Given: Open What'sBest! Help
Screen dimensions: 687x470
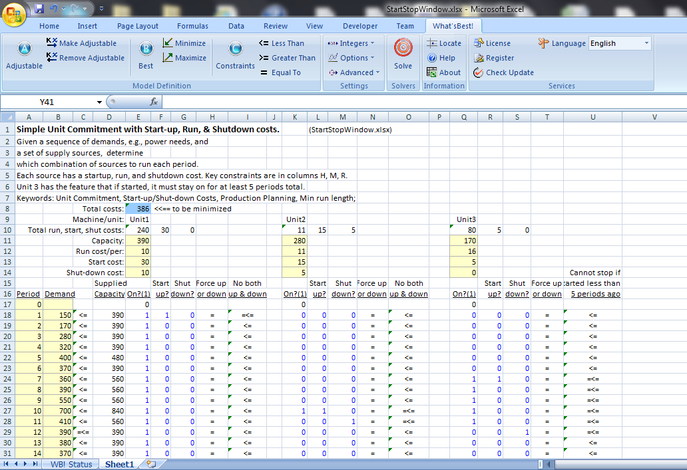Looking at the screenshot, I should coord(441,57).
